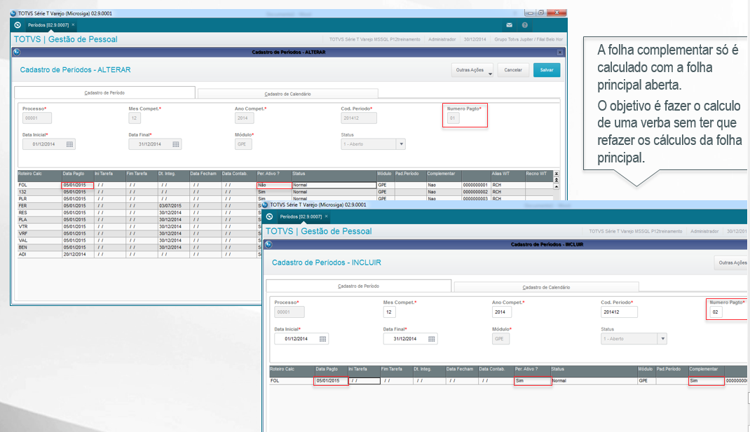Image resolution: width=750 pixels, height=432 pixels.
Task: Select the ADI row in ALTERAR table
Action: (139, 254)
